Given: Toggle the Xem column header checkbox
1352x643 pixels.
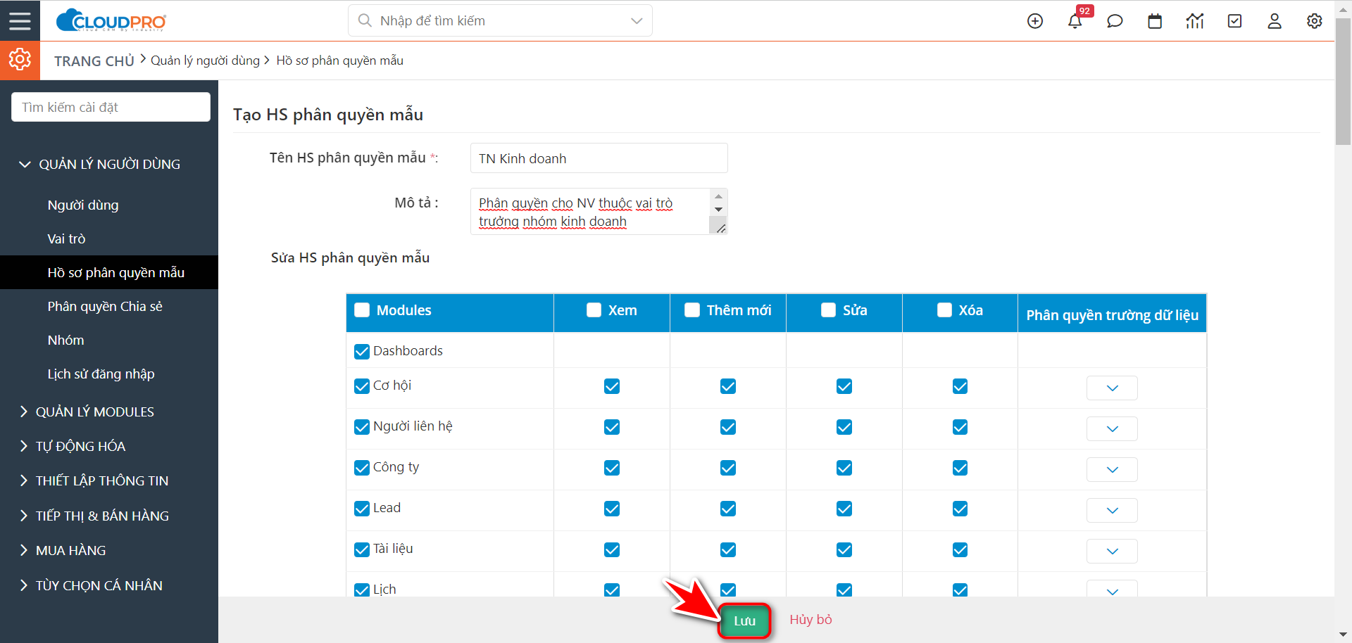Looking at the screenshot, I should tap(594, 310).
